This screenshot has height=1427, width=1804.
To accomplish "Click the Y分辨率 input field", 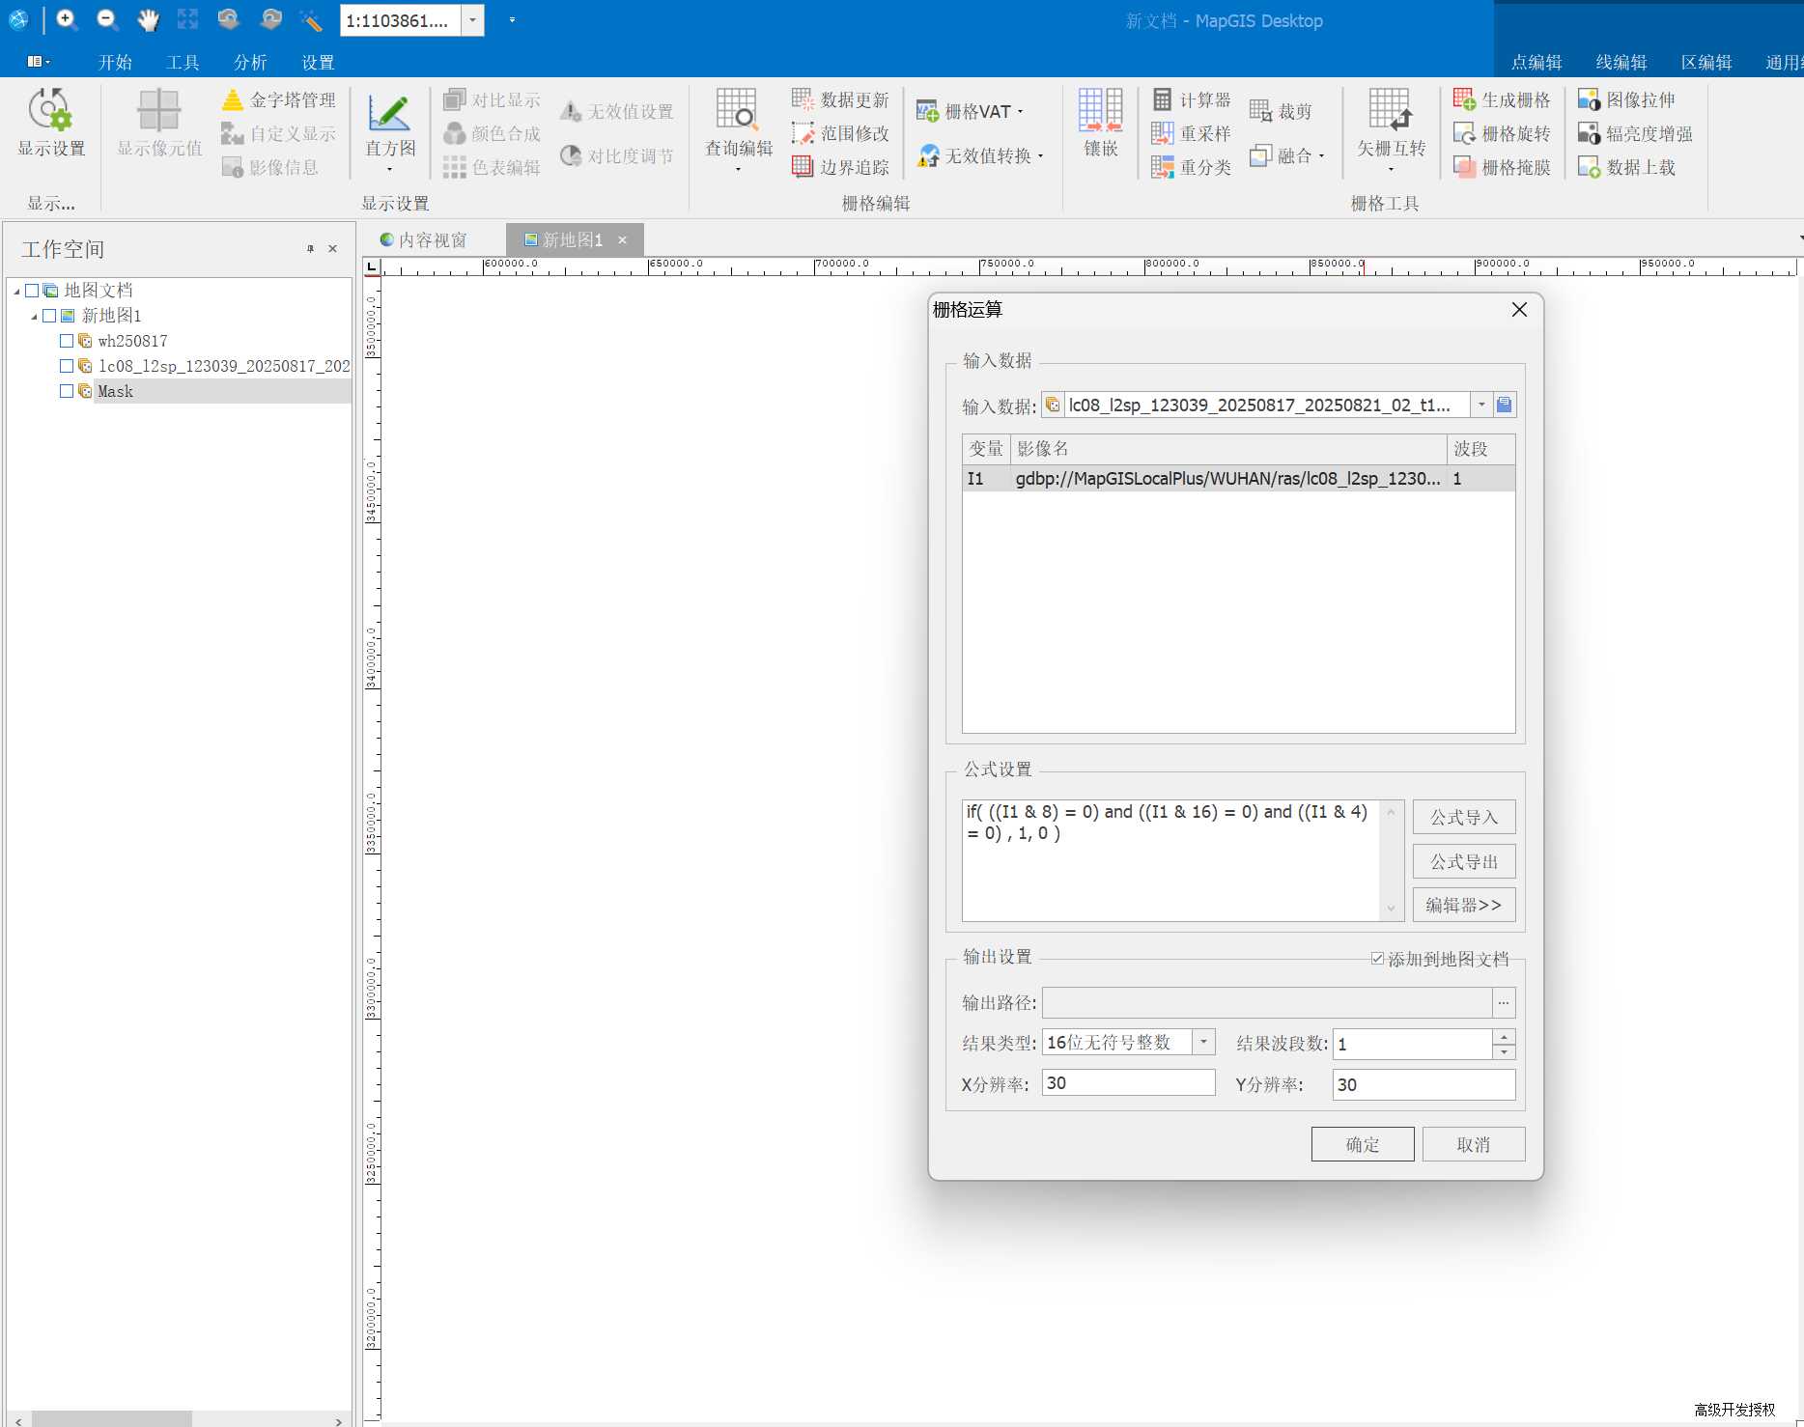I will 1424,1084.
